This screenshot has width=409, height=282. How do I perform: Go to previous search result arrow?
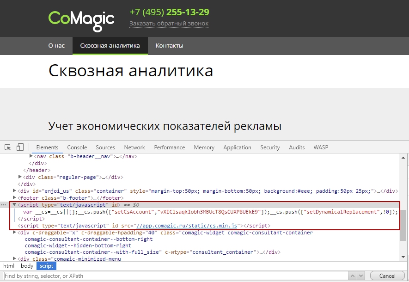(x=353, y=276)
